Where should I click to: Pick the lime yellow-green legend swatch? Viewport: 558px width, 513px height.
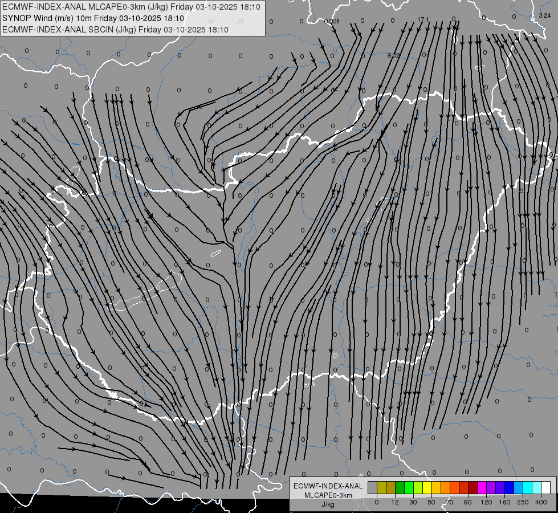418,488
